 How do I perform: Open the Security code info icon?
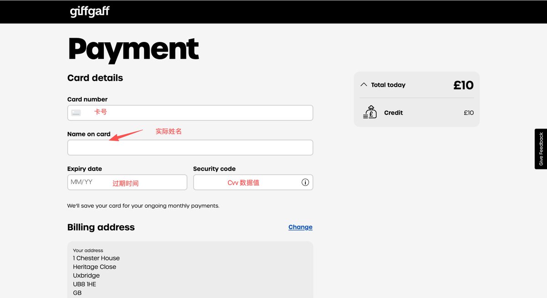click(x=305, y=182)
